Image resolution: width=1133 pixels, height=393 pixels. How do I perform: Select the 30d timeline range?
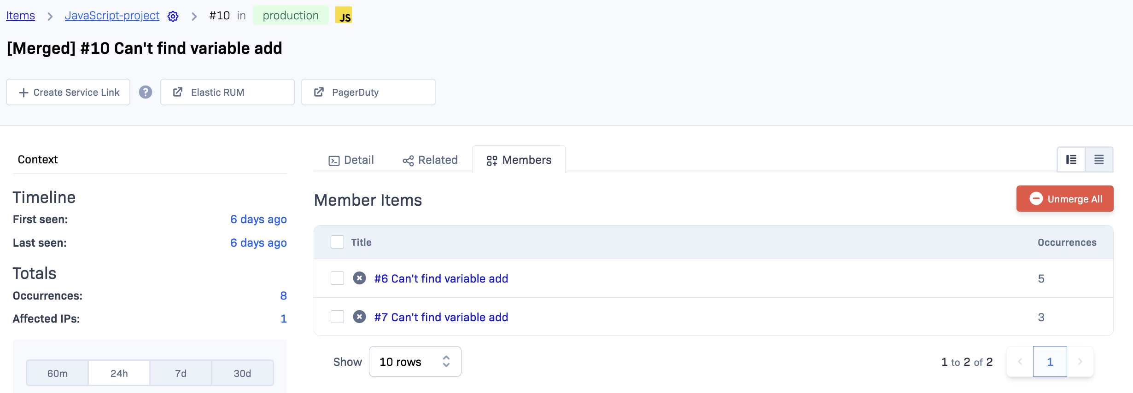(x=242, y=373)
